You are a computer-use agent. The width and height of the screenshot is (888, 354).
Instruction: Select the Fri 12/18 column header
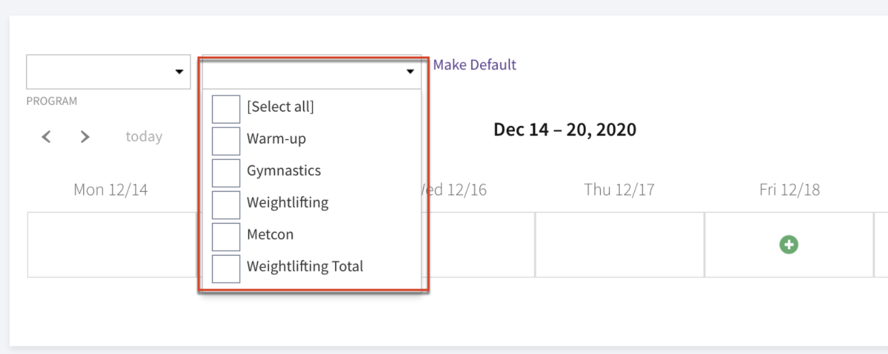789,189
